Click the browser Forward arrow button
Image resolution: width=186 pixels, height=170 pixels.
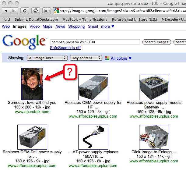tap(14, 11)
